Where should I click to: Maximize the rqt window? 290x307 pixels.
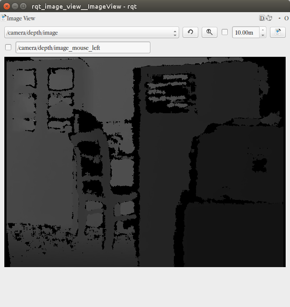click(23, 6)
